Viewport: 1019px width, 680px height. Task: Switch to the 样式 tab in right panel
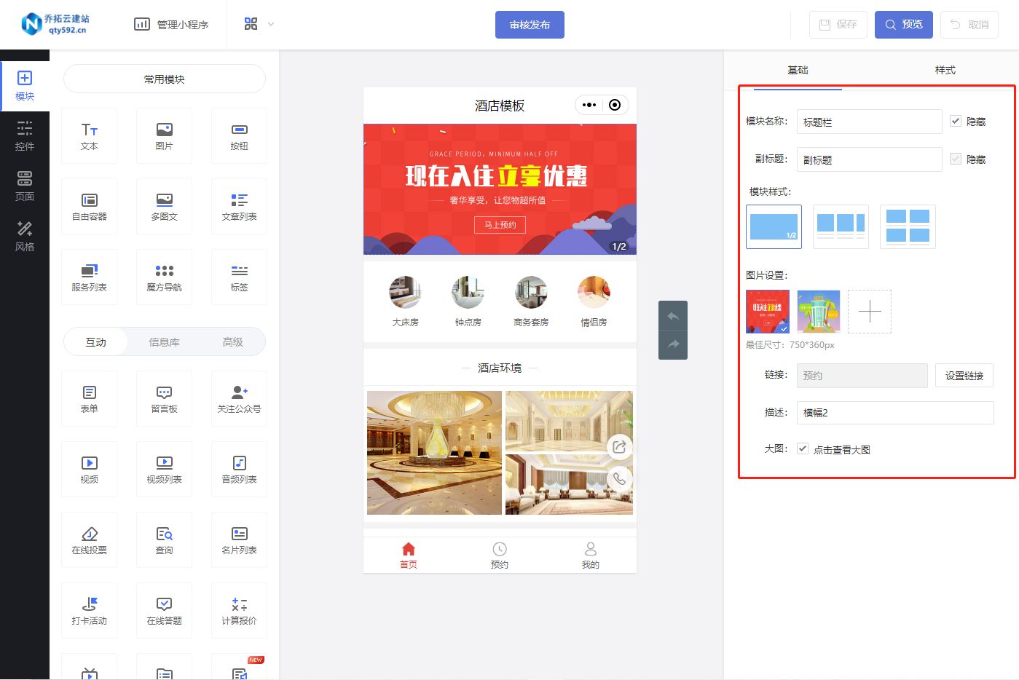click(x=944, y=70)
